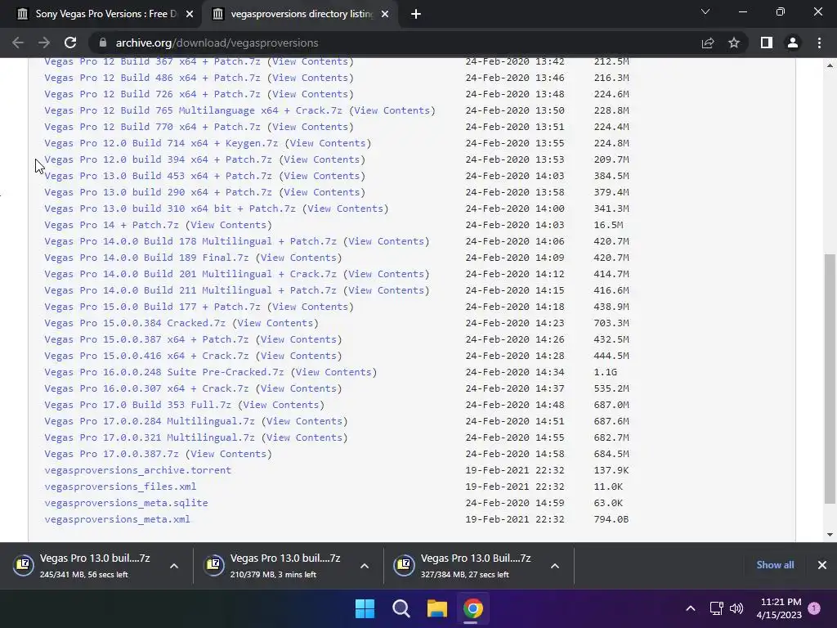Screen dimensions: 837x628
Task: Go forward in browser history
Action: [44, 43]
